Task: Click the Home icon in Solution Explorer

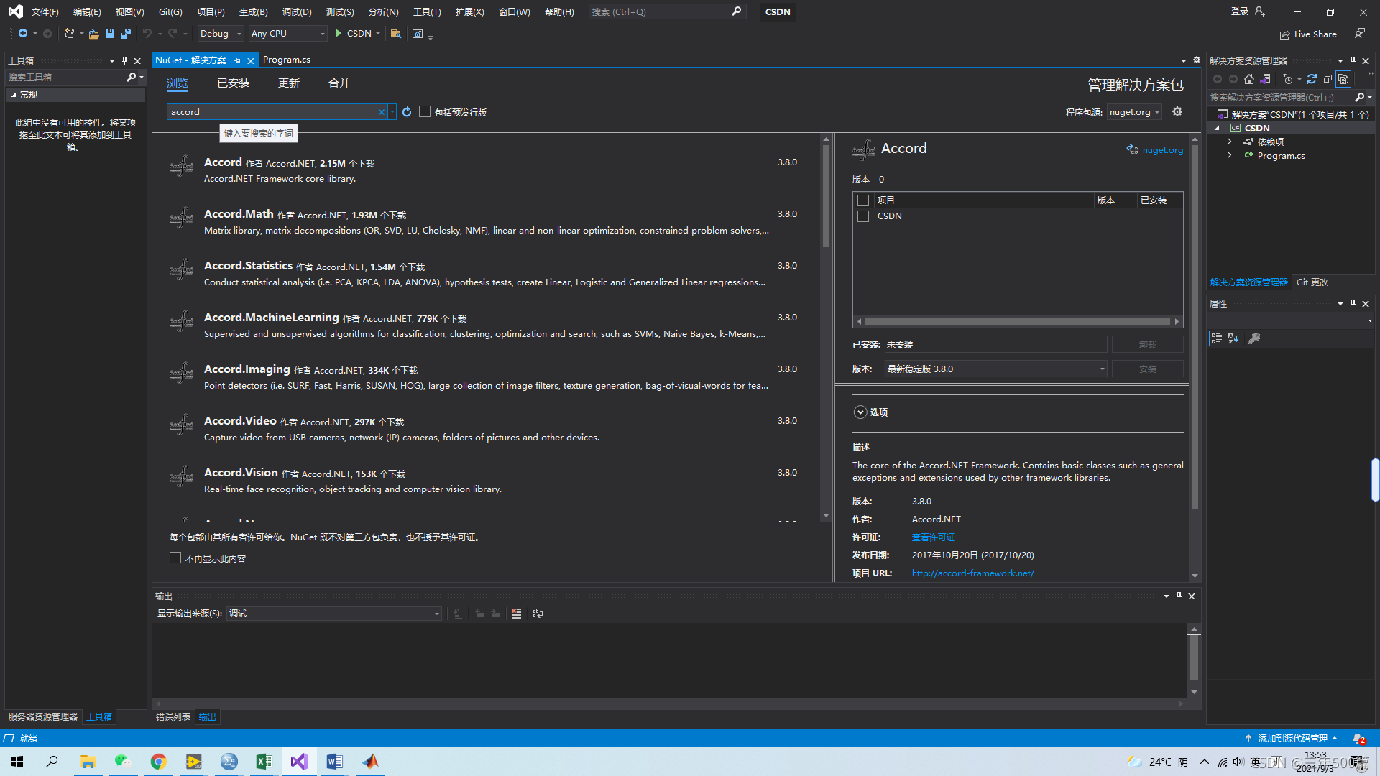Action: coord(1249,79)
